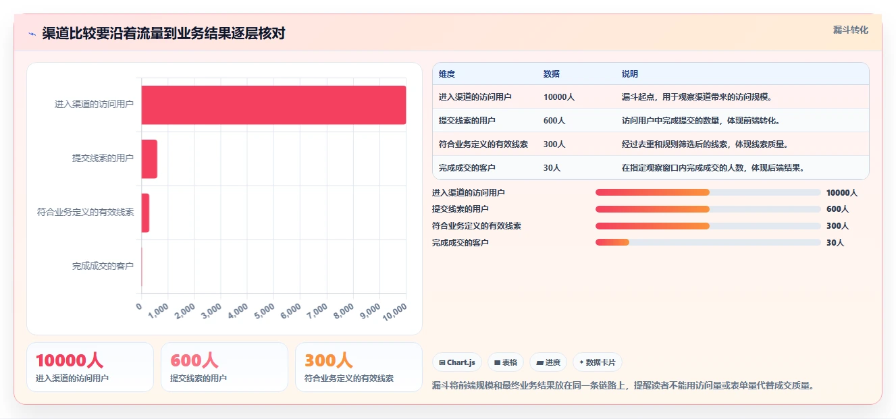
Task: Click the progress bar for 进入渠道的访问用户
Action: coord(708,192)
